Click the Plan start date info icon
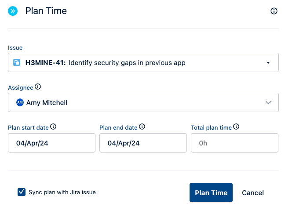The height and width of the screenshot is (207, 285). pyautogui.click(x=53, y=127)
